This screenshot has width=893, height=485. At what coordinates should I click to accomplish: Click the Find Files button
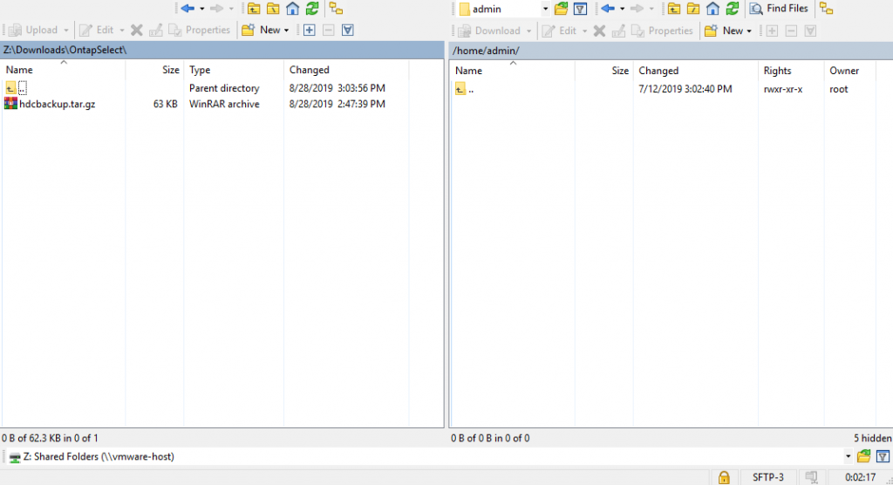click(779, 9)
